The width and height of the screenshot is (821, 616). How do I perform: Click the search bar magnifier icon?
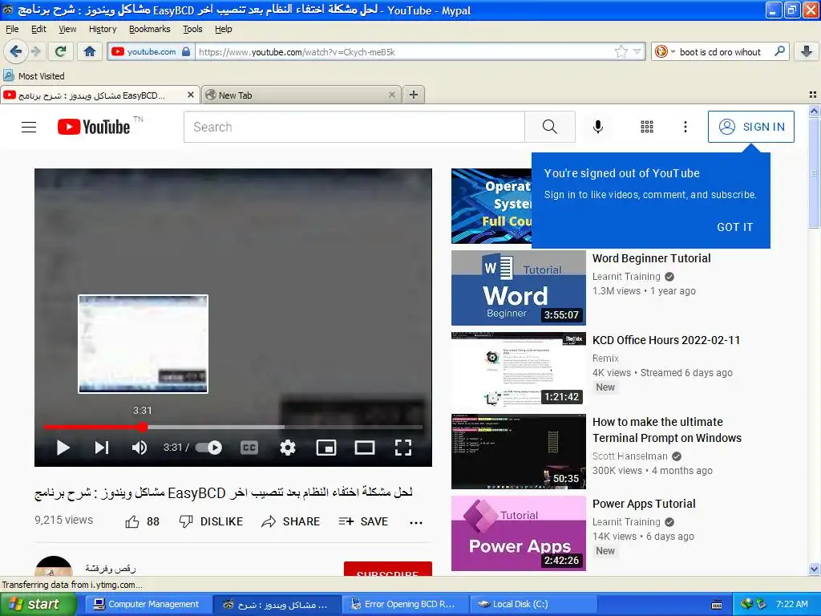(x=779, y=51)
